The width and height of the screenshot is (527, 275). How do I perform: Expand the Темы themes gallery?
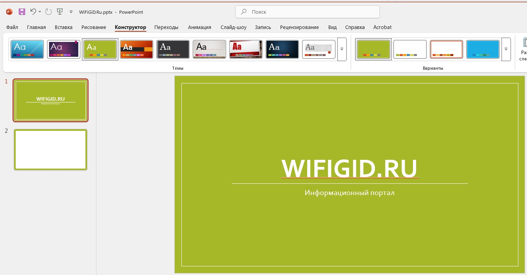tap(342, 49)
